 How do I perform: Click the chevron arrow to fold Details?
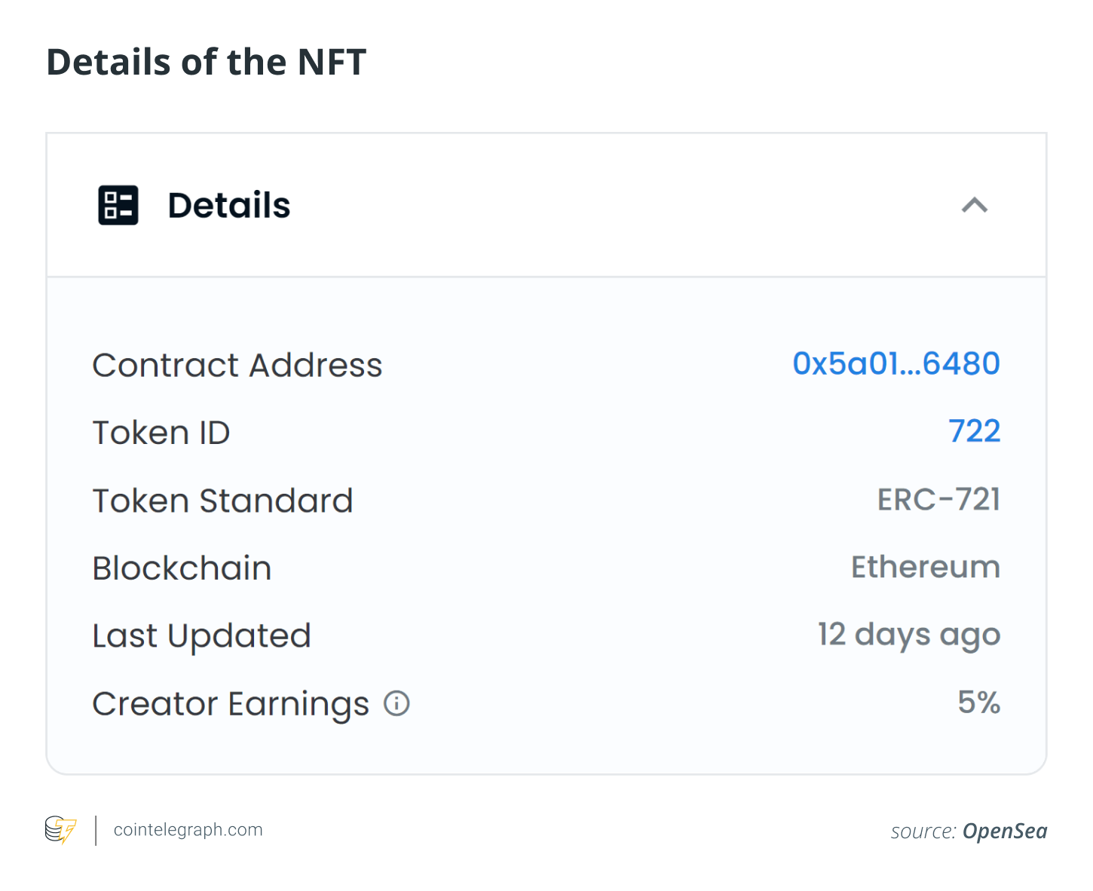pyautogui.click(x=976, y=206)
